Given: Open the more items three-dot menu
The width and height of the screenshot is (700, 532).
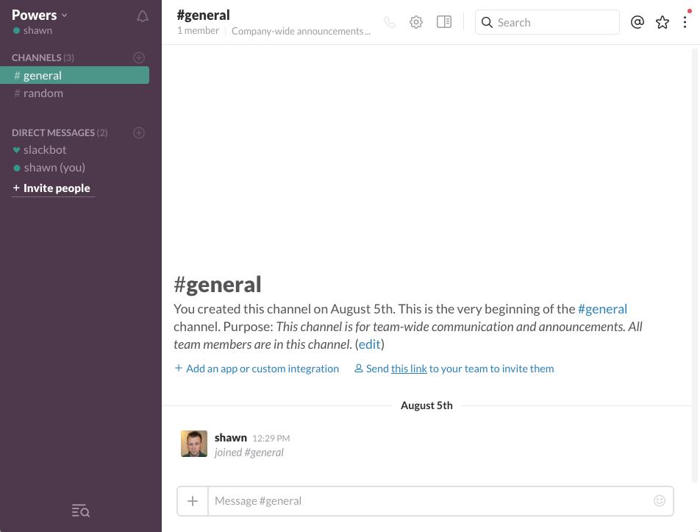Looking at the screenshot, I should 685,22.
